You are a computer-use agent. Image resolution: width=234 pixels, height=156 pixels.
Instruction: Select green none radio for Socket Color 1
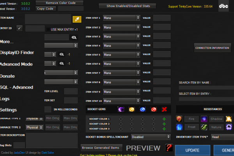[164, 119]
